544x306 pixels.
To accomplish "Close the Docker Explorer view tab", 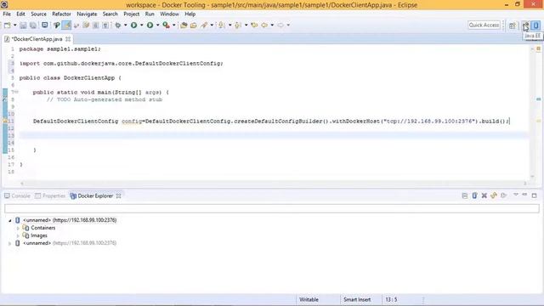I will tap(119, 196).
